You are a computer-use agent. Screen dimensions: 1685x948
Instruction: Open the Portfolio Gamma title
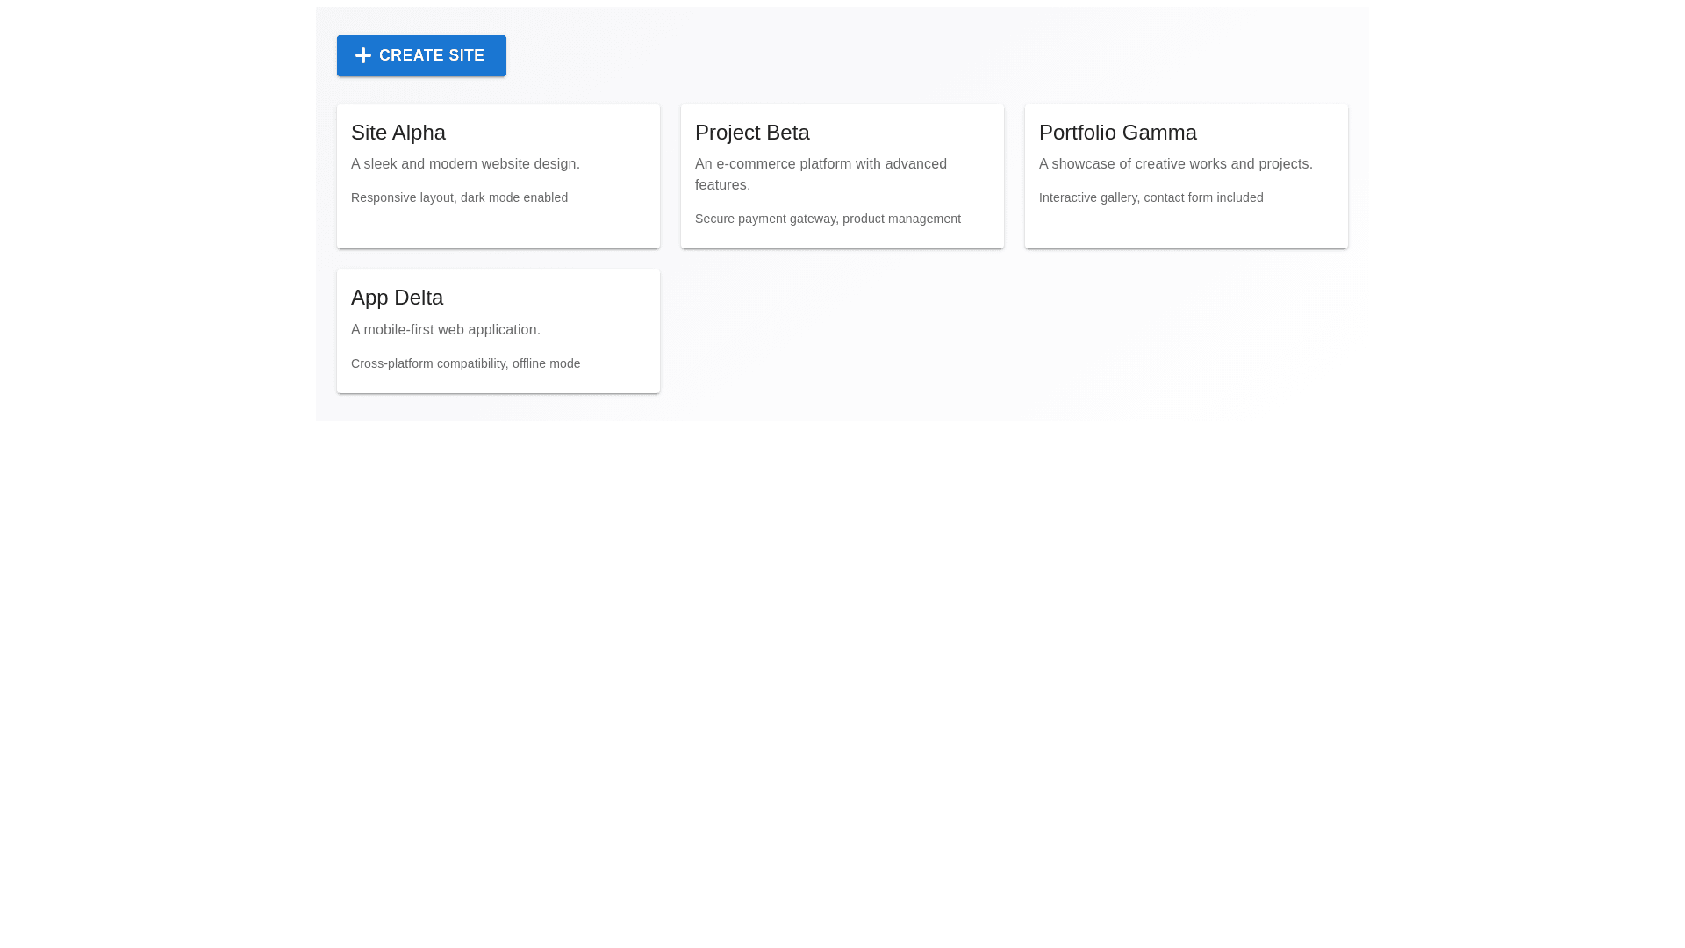click(1117, 133)
